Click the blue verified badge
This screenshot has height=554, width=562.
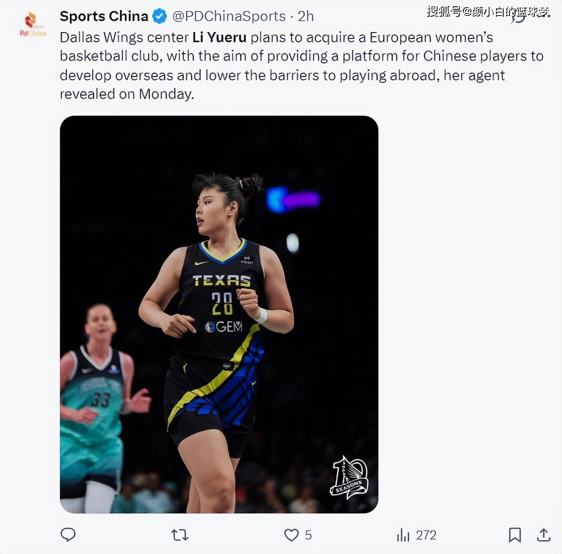point(160,16)
